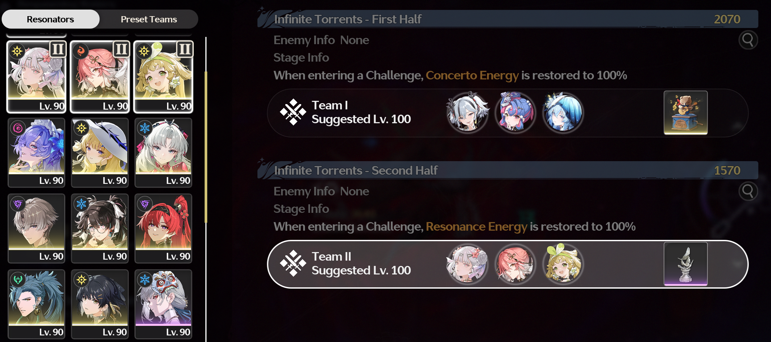The height and width of the screenshot is (342, 771).
Task: Click Team I crossed-swords emblem icon
Action: pos(293,112)
